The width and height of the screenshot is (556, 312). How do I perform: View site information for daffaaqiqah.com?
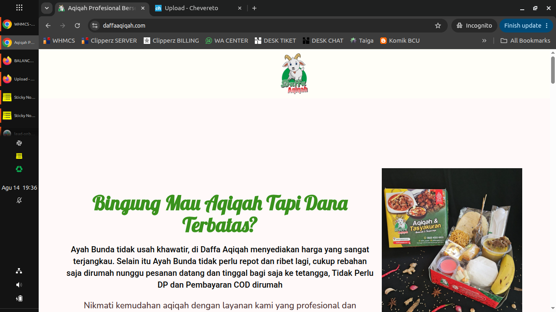click(x=95, y=26)
